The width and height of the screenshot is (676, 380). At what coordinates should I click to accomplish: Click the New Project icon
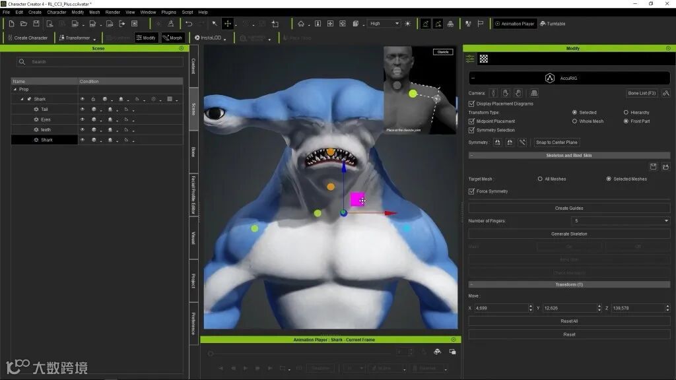[12, 24]
